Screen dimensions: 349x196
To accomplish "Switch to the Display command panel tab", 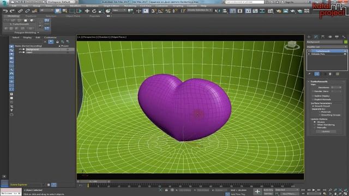I will pos(337,37).
